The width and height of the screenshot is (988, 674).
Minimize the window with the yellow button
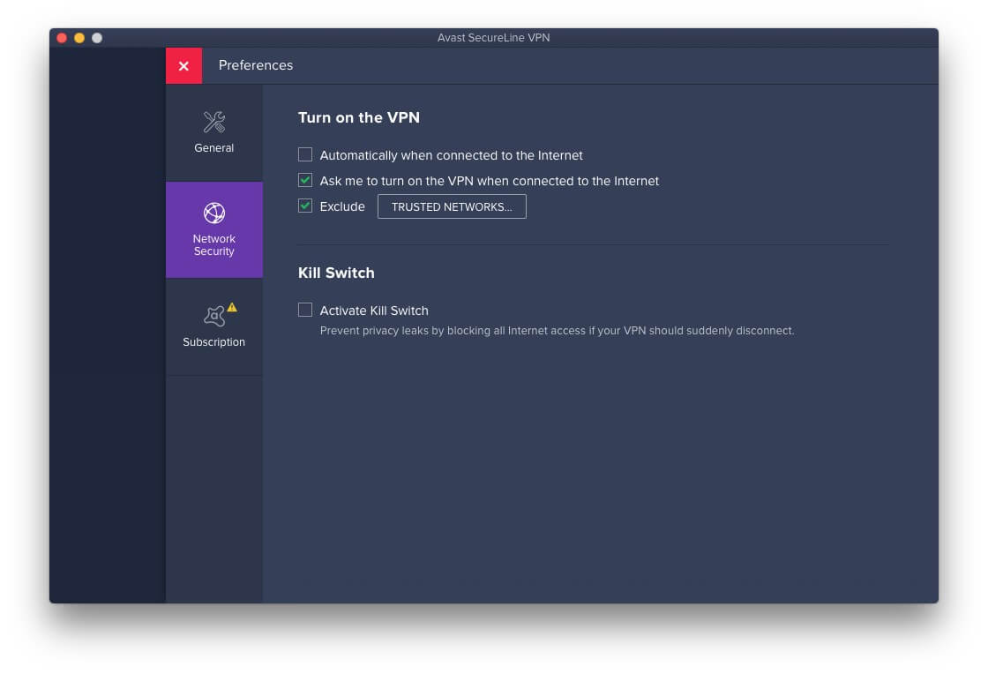pyautogui.click(x=79, y=38)
